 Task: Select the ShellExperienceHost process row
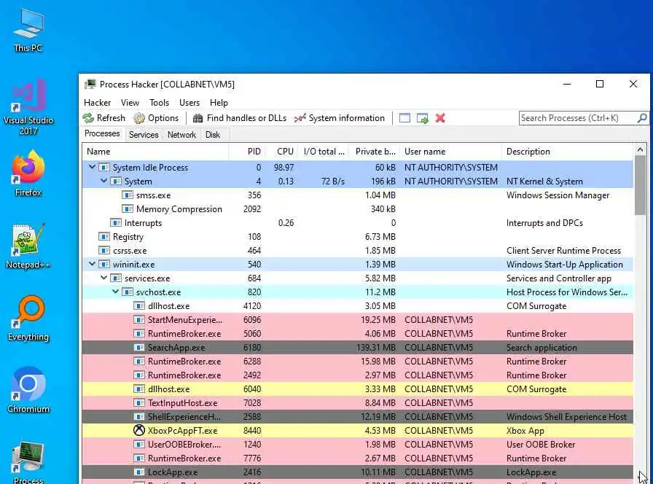[358, 416]
